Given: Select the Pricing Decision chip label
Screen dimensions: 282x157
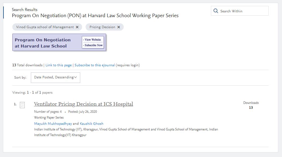Looking at the screenshot, I should coord(102,27).
